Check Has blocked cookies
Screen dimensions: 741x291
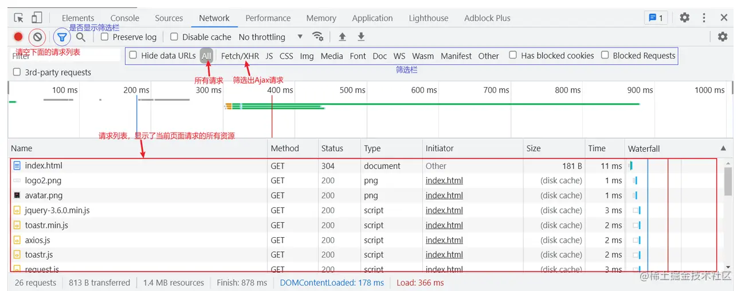[513, 55]
